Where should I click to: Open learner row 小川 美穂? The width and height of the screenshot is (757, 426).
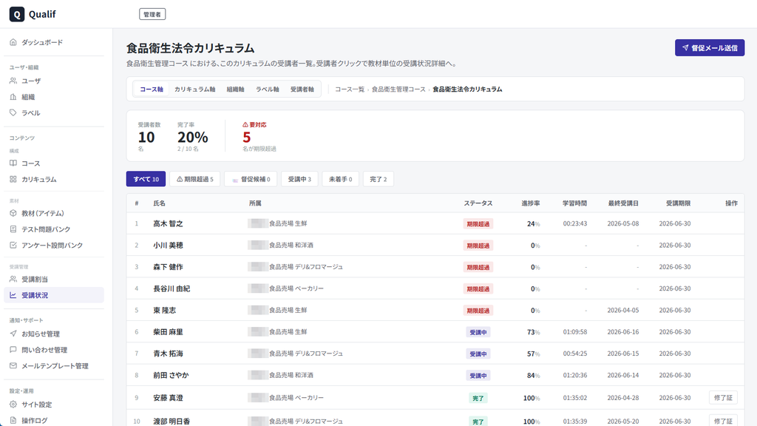(435, 246)
